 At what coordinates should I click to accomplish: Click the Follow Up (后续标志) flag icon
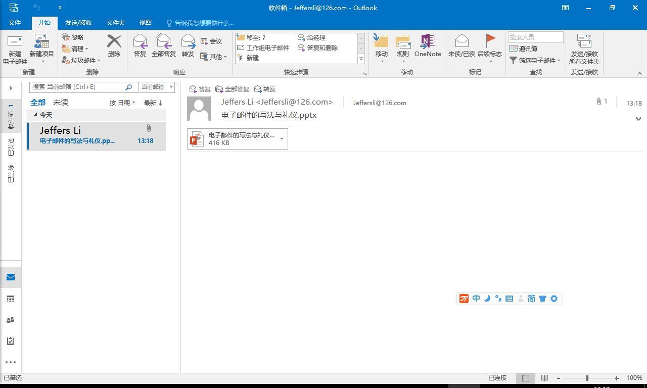point(490,40)
